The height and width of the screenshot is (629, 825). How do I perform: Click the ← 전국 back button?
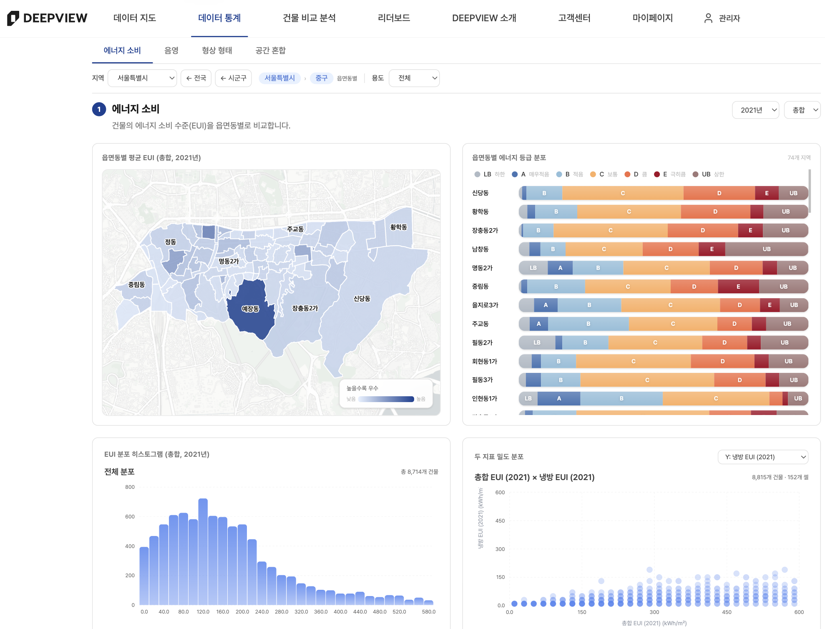pyautogui.click(x=196, y=78)
